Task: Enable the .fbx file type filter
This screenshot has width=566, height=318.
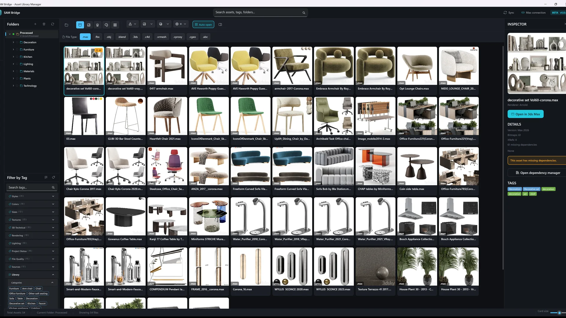Action: pos(97,37)
